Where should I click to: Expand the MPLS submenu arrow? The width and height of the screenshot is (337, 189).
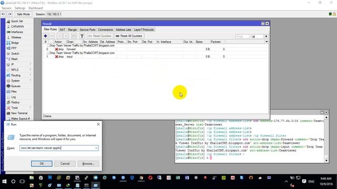(31, 70)
